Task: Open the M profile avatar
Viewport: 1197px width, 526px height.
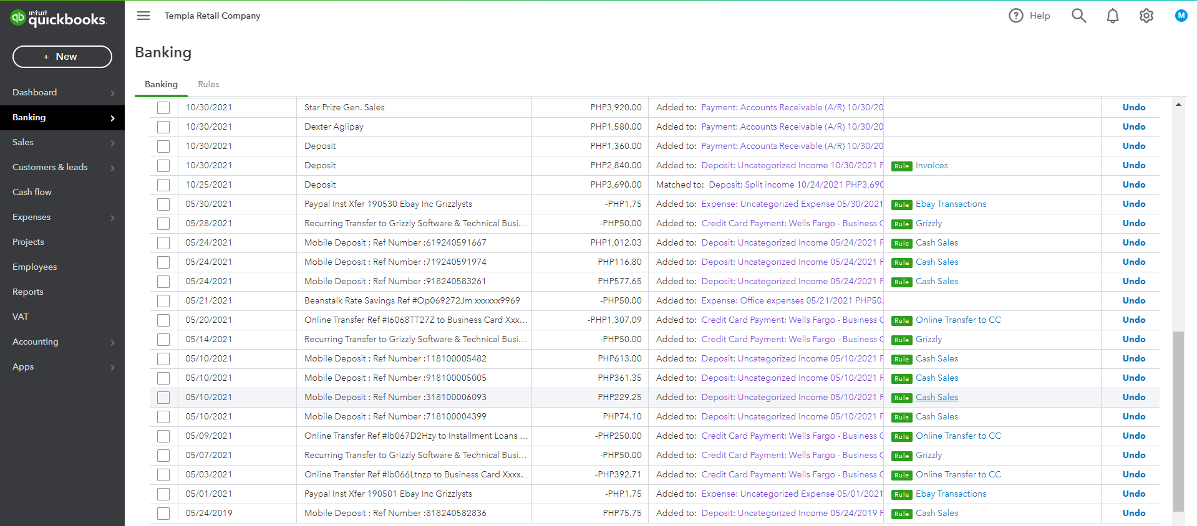Action: 1181,16
